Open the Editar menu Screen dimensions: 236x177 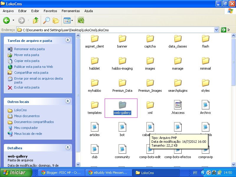coord(22,11)
